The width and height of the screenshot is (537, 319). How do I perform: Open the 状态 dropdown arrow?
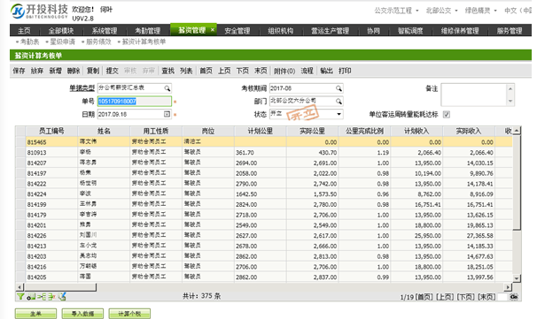click(339, 114)
